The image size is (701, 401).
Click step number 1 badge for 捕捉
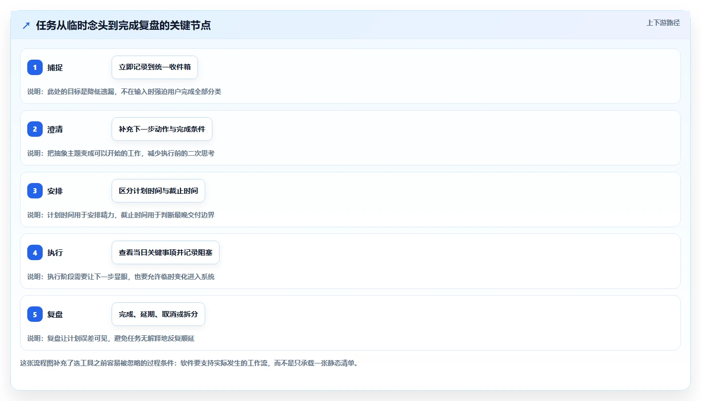35,67
